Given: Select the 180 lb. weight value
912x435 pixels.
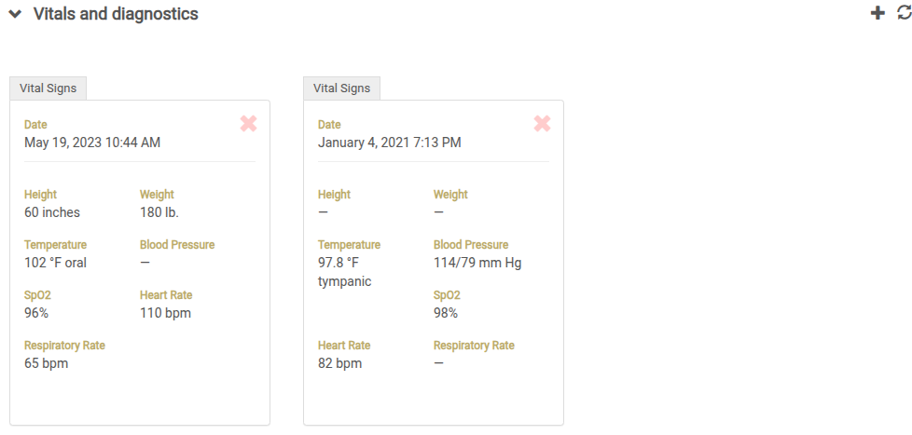Looking at the screenshot, I should (159, 212).
